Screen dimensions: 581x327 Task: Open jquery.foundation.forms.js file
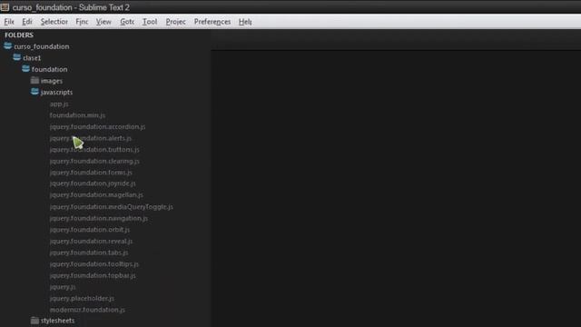click(91, 173)
